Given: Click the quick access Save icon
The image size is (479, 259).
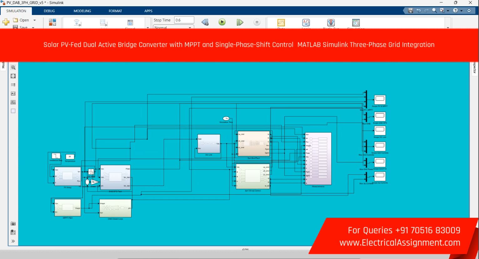Looking at the screenshot, I should 410,11.
